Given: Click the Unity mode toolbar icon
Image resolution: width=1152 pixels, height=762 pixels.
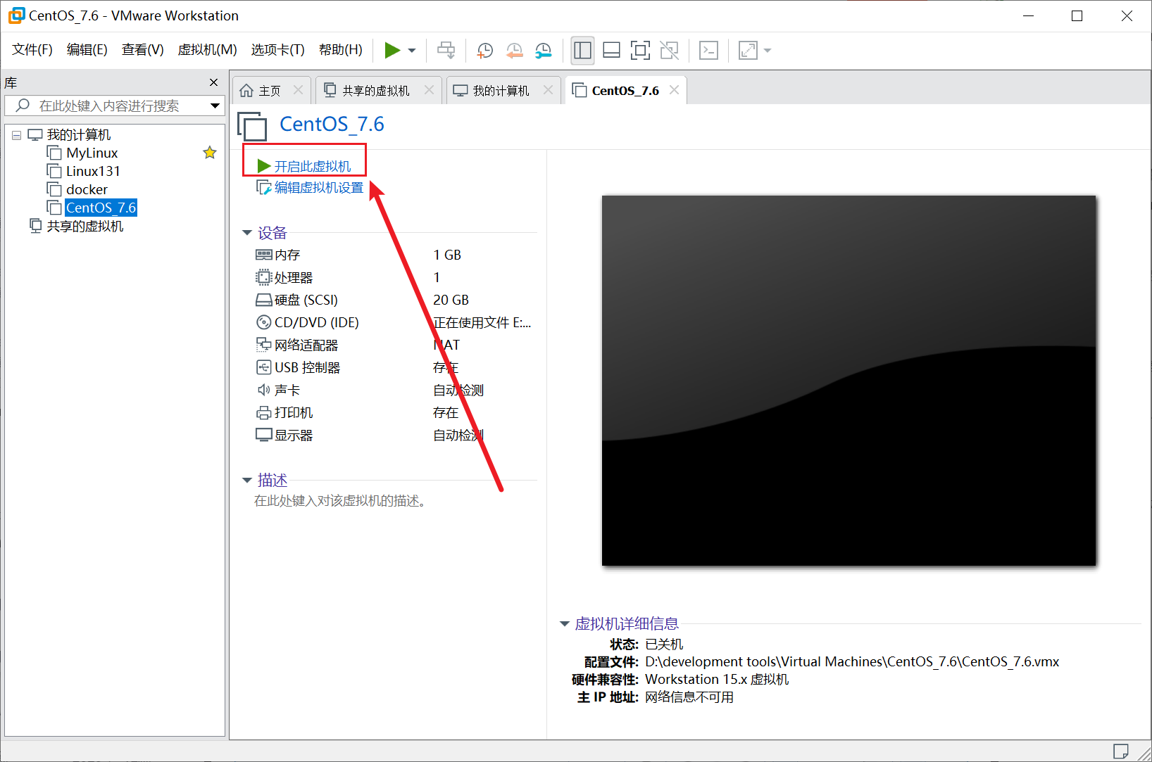Looking at the screenshot, I should click(x=669, y=50).
